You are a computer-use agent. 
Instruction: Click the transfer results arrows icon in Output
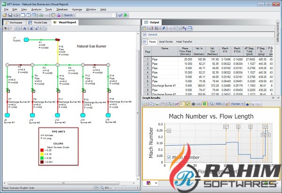(184, 28)
